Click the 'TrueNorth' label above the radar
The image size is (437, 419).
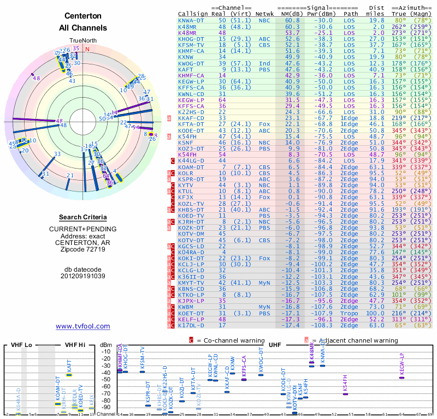(83, 41)
